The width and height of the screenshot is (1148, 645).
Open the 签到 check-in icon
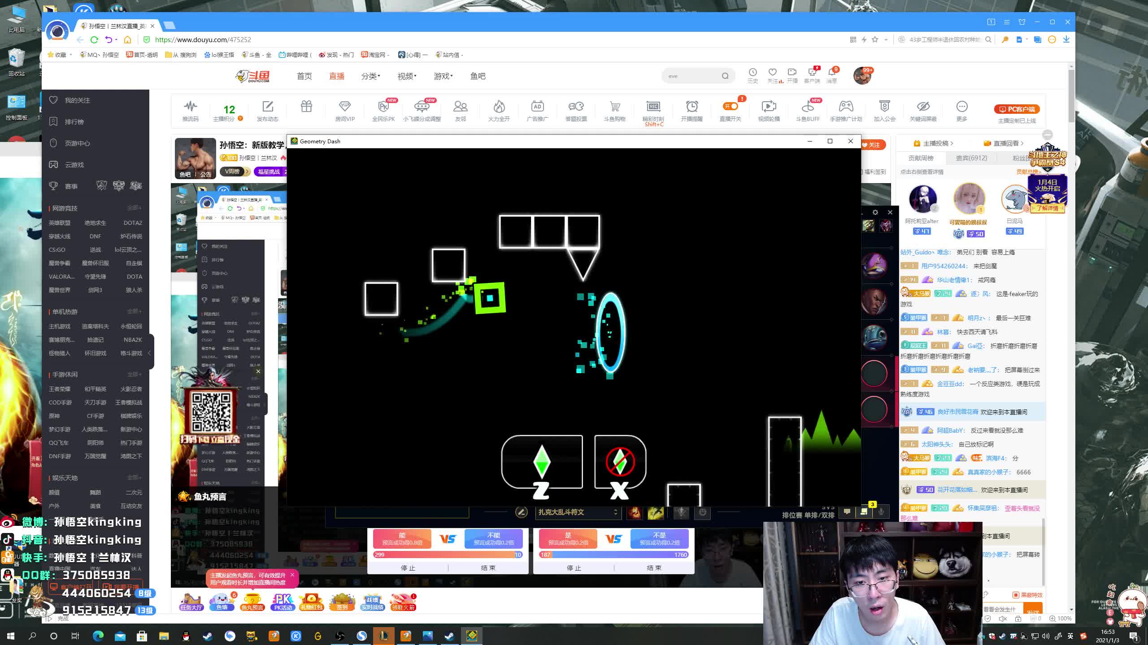(342, 602)
